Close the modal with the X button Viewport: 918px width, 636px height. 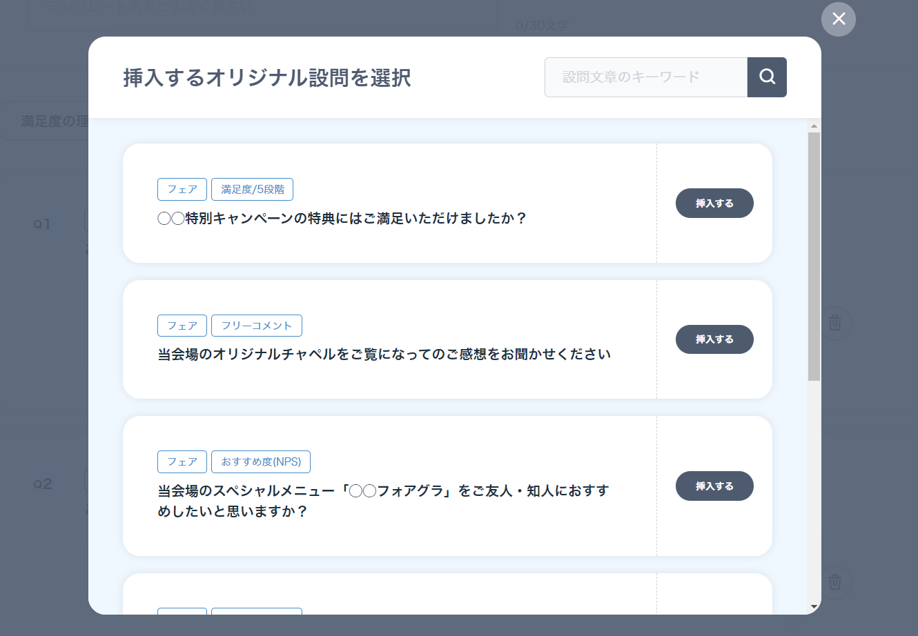pyautogui.click(x=839, y=19)
